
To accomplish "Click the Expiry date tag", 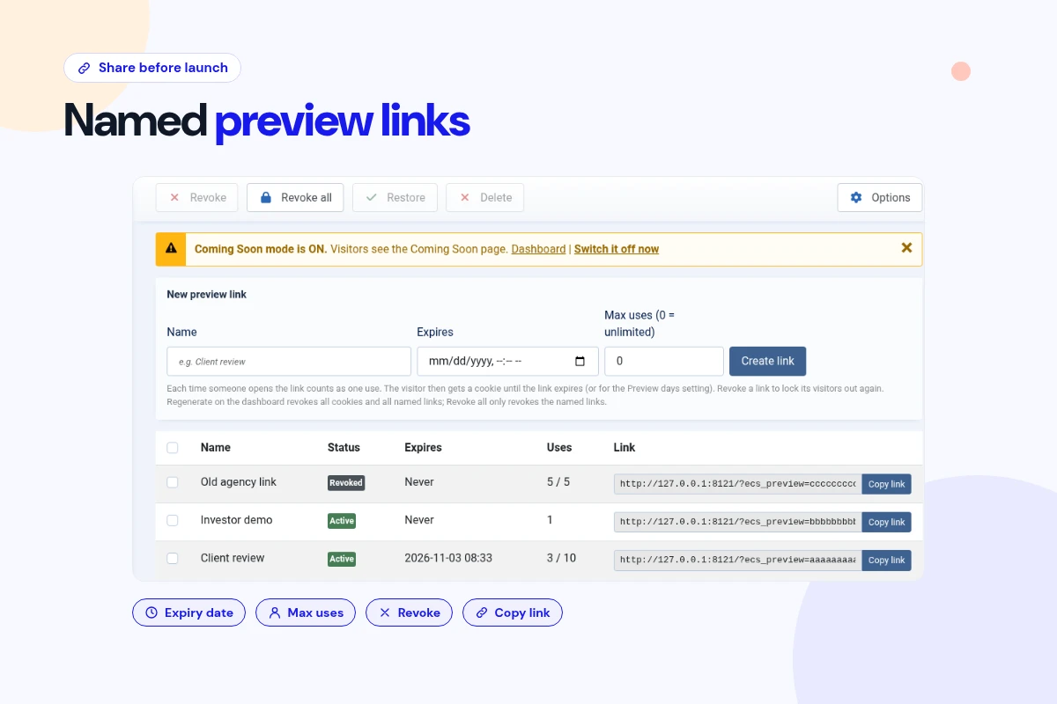I will click(x=189, y=612).
